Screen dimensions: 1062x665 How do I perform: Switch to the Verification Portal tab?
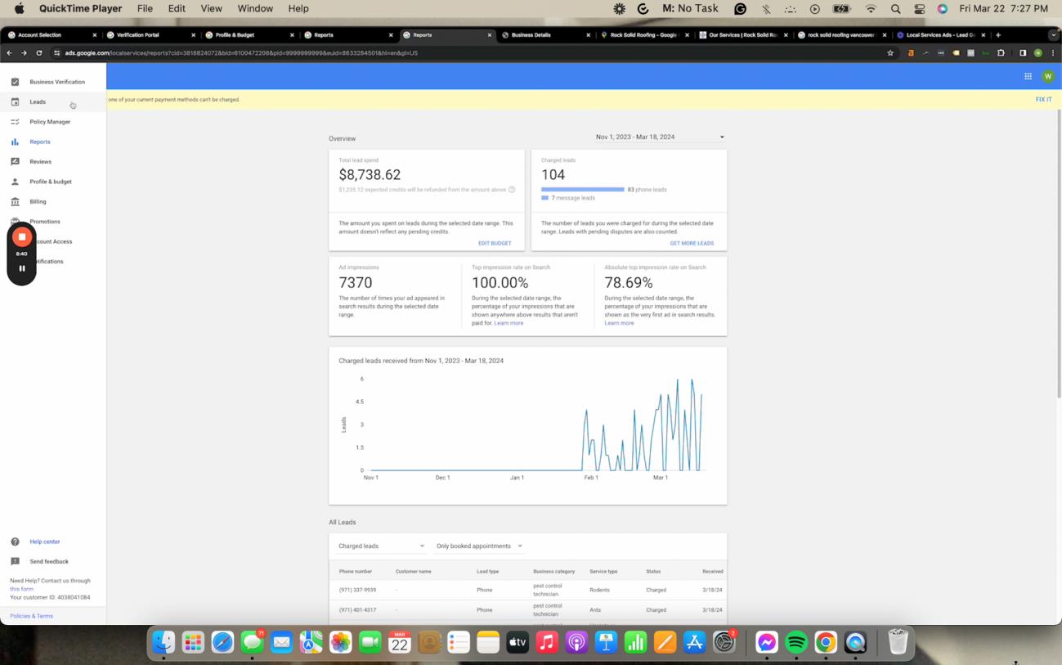coord(150,35)
